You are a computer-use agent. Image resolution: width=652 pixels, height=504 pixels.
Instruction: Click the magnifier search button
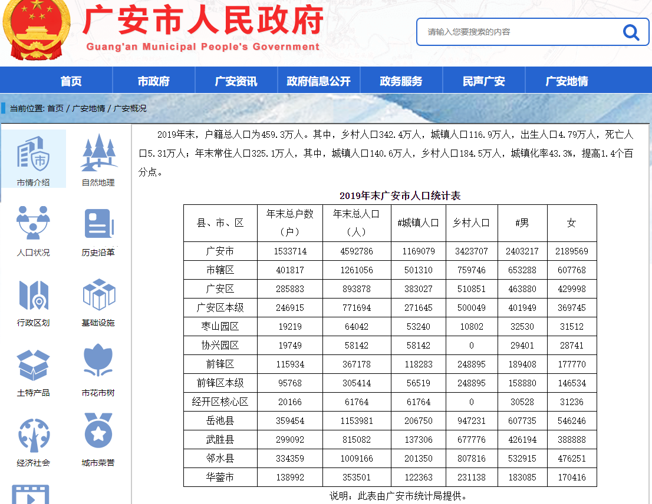(631, 32)
